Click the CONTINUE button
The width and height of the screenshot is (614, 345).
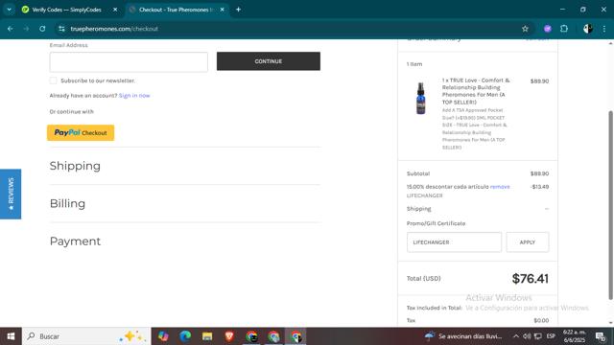[x=269, y=61]
